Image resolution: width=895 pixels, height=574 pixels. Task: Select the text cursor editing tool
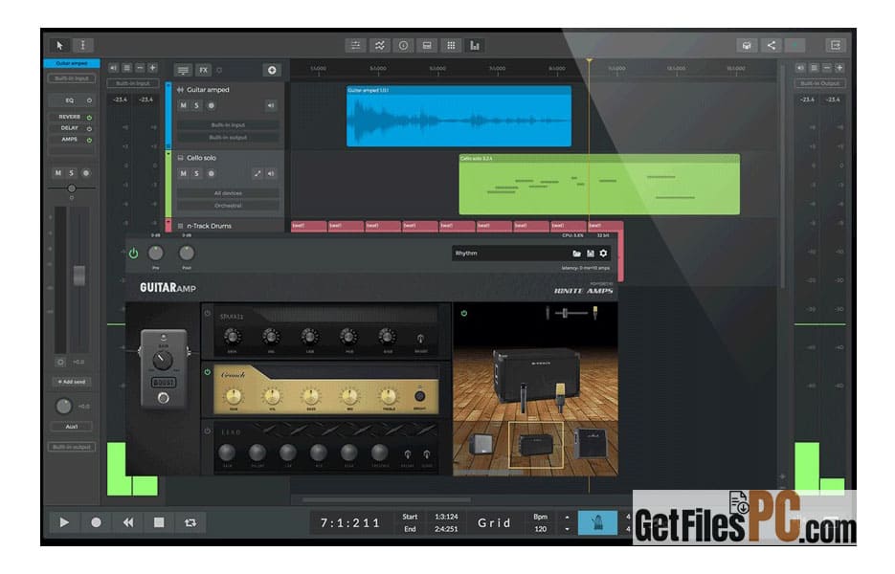tap(82, 45)
